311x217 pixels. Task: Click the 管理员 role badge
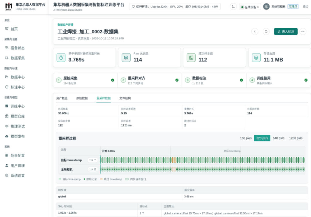click(293, 7)
